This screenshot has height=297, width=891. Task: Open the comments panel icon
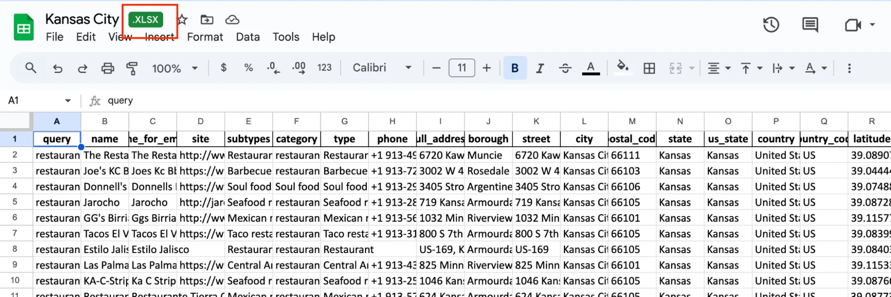(x=810, y=25)
